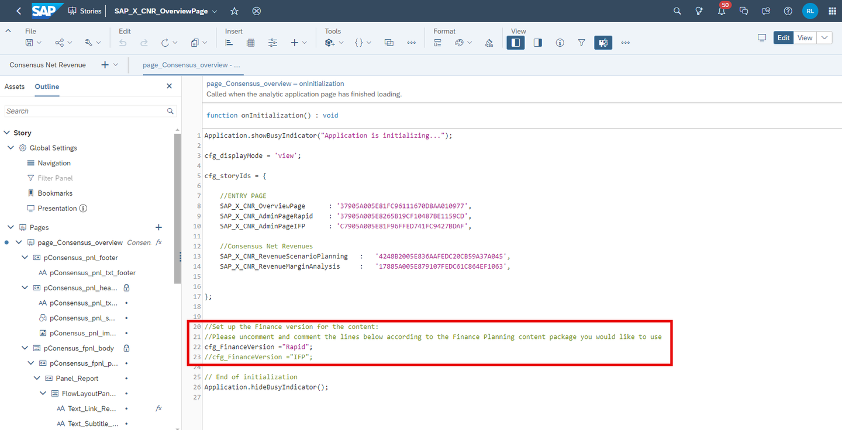Open the product switcher grid icon
842x430 pixels.
point(832,11)
